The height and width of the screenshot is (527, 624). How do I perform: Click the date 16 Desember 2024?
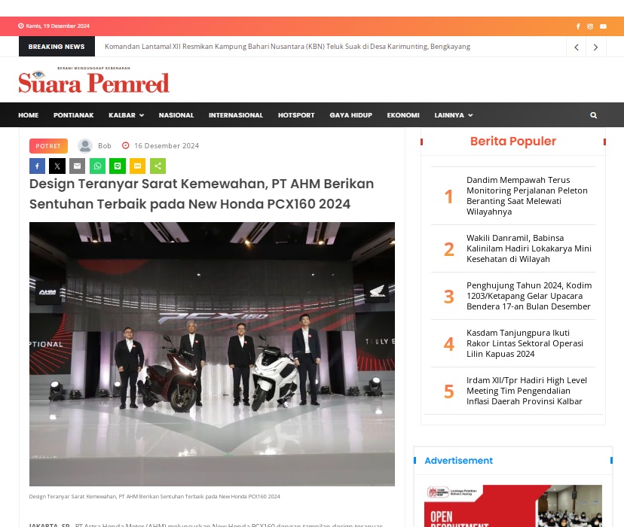tap(167, 146)
